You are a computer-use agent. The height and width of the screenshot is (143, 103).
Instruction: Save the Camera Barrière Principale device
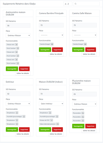pyautogui.click(x=45, y=50)
